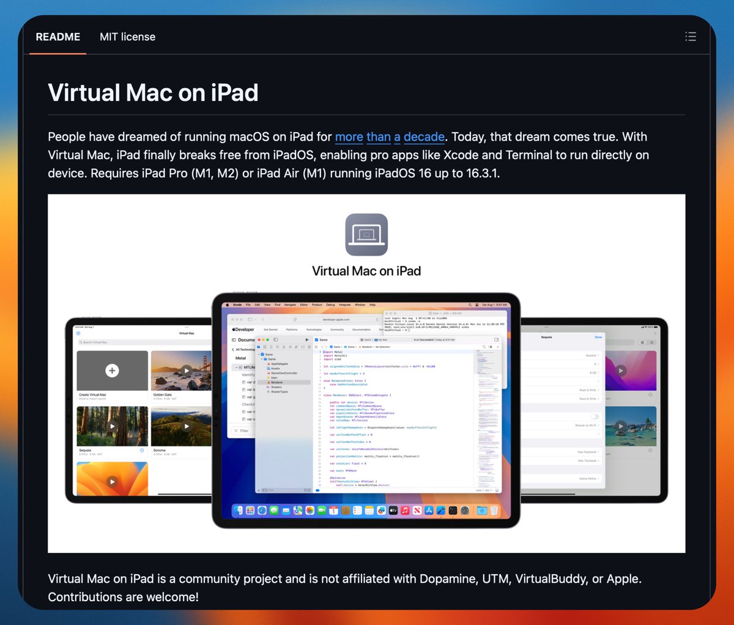This screenshot has height=625, width=734.
Task: Open Calendar from the Dock
Action: pos(333,510)
